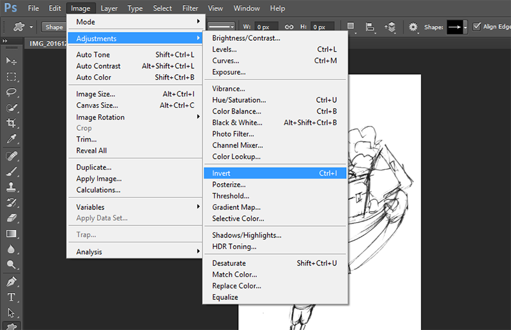Click the Custom Shape tool preset icon
Viewport: 511px width, 330px height.
(19, 27)
